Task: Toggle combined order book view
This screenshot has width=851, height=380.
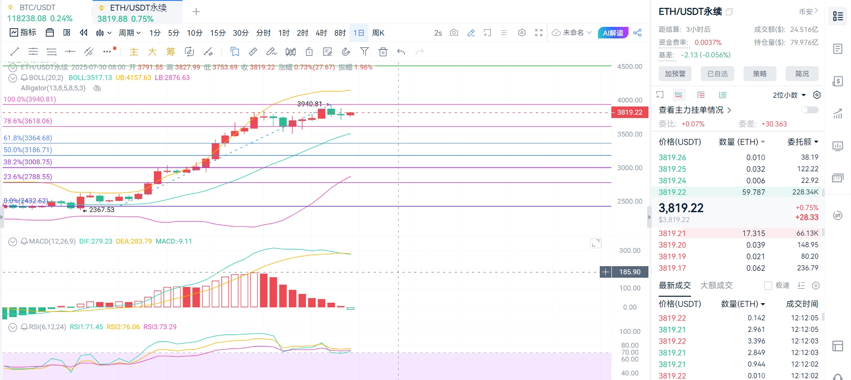Action: [679, 95]
